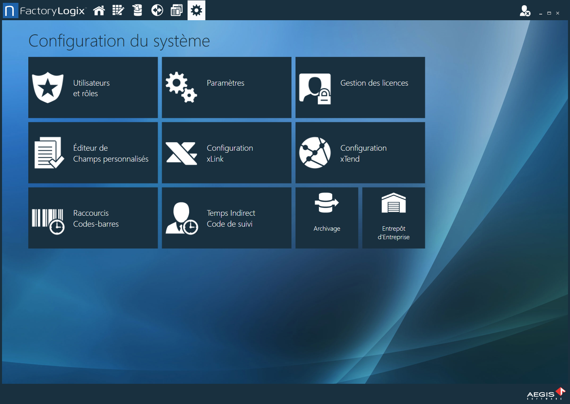The image size is (570, 404).
Task: Open the Analytics reports module icon
Action: click(x=176, y=10)
